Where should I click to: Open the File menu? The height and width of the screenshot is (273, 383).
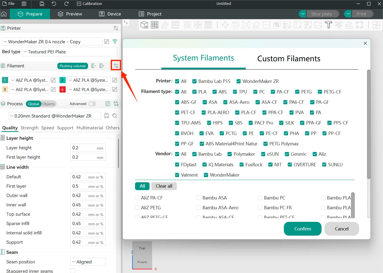9,4
